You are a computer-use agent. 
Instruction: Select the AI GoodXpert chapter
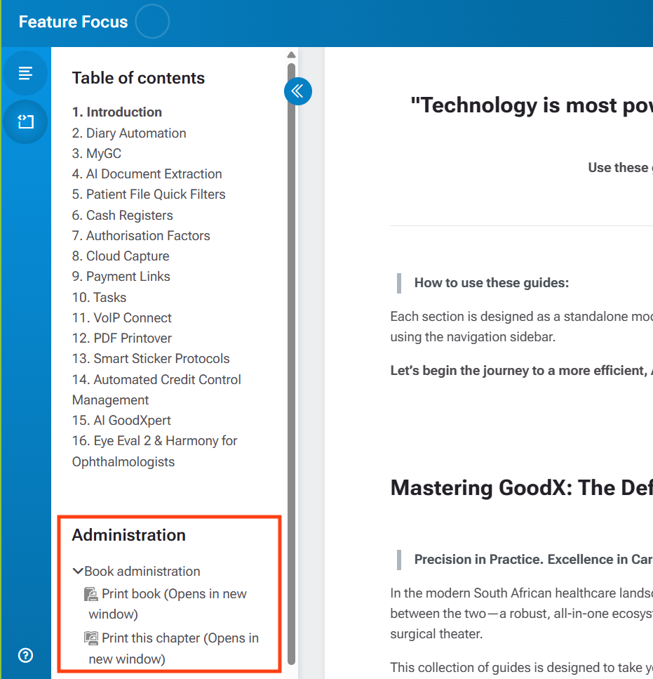(x=121, y=420)
